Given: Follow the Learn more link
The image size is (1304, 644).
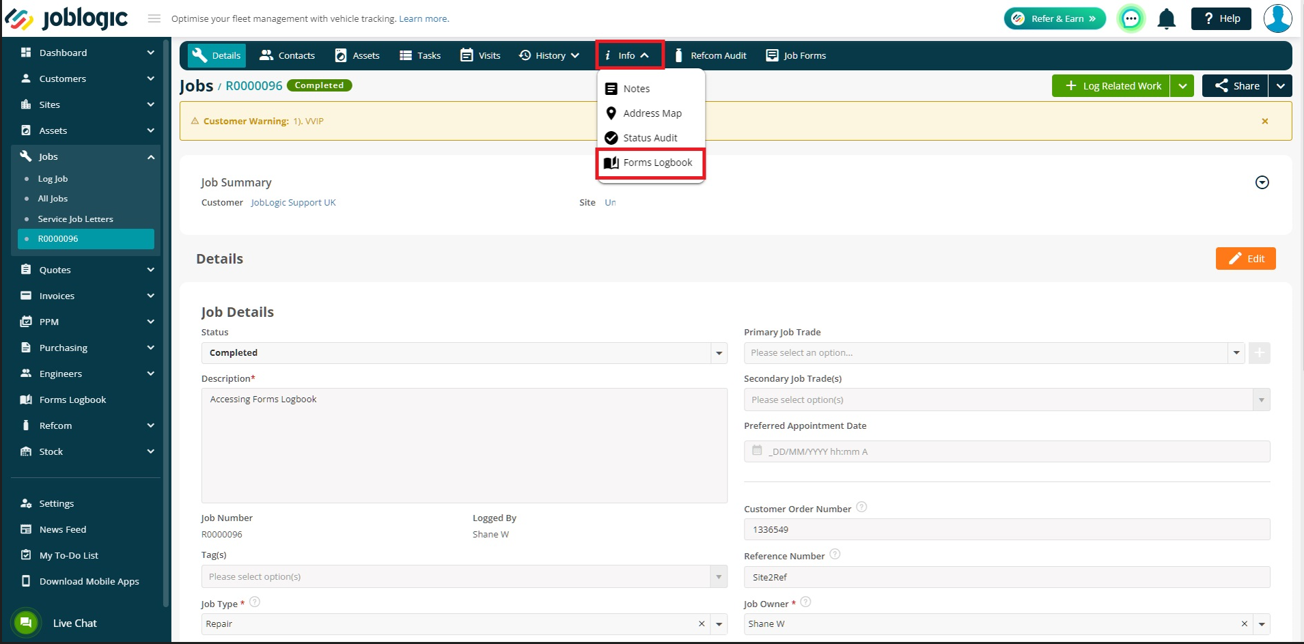Looking at the screenshot, I should click(x=424, y=18).
